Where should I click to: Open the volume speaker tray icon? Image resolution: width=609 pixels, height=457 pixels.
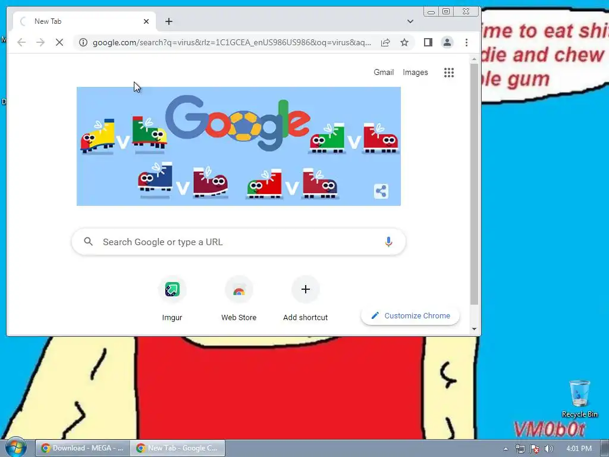[549, 449]
